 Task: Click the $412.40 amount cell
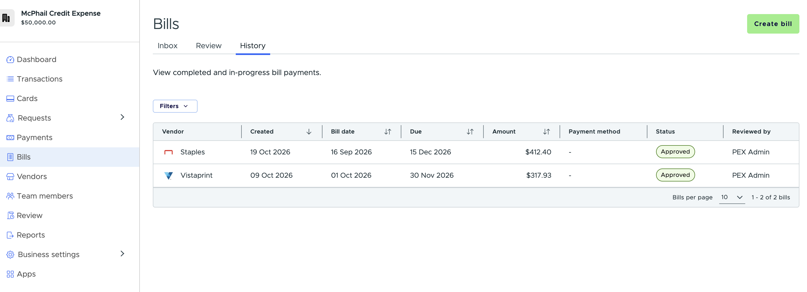tap(538, 152)
